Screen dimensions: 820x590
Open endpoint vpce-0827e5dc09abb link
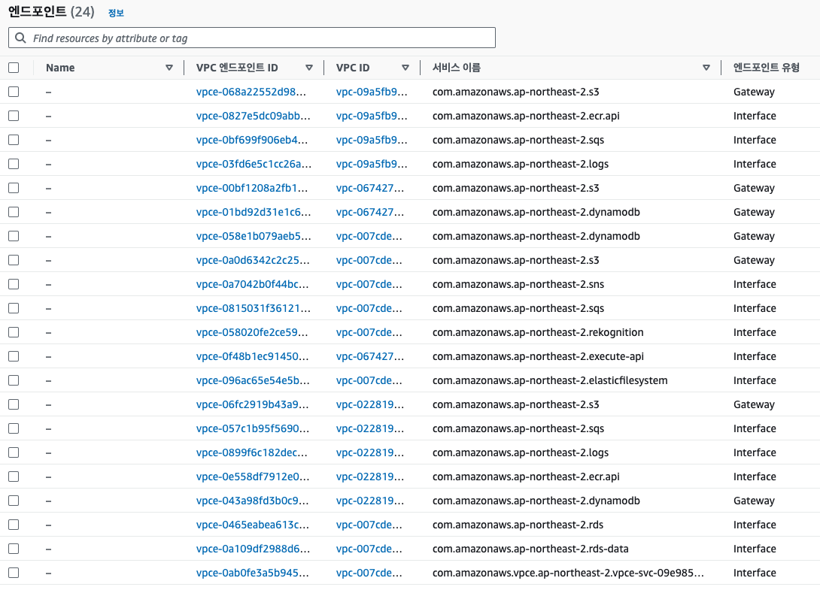coord(253,116)
